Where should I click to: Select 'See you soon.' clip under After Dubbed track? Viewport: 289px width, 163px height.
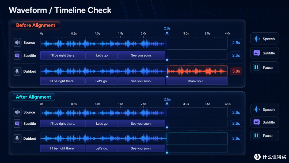click(x=142, y=148)
